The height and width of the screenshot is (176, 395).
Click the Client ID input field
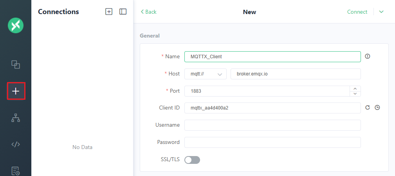point(272,108)
